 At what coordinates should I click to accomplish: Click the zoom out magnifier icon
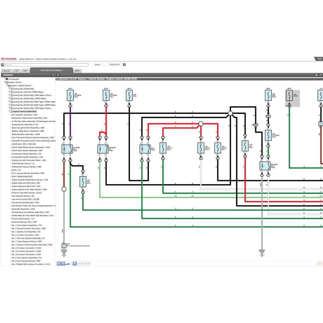(x=63, y=263)
